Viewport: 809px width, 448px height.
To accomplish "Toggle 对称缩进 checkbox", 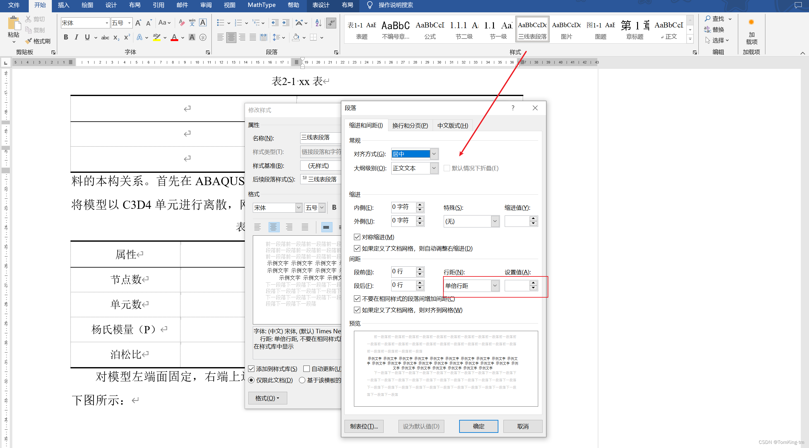I will (x=357, y=237).
